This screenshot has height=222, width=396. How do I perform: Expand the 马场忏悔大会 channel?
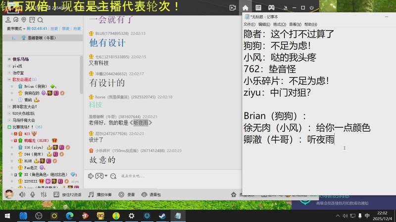click(9, 120)
